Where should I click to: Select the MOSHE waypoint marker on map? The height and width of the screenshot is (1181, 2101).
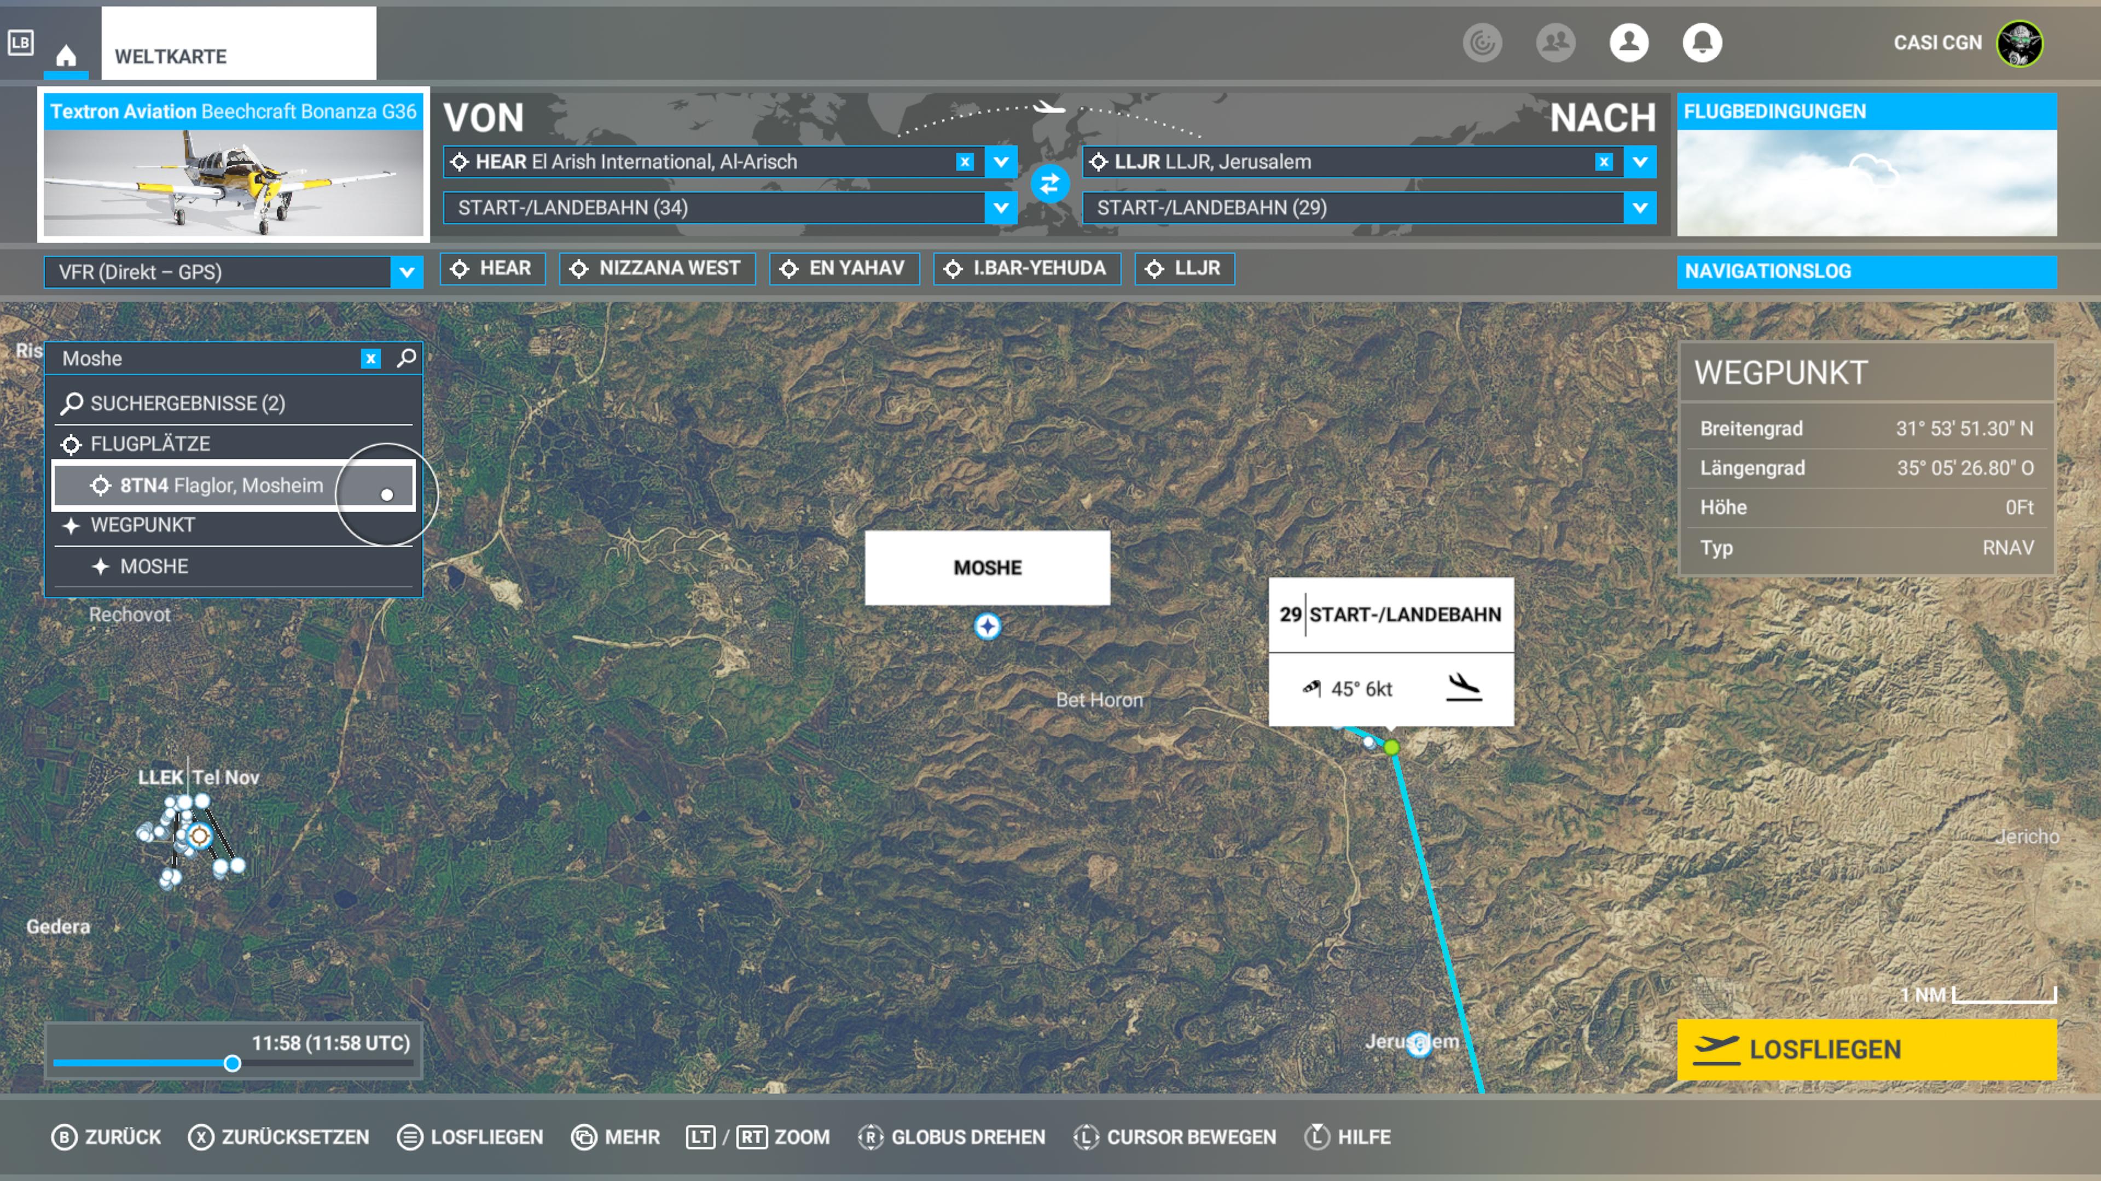click(987, 626)
